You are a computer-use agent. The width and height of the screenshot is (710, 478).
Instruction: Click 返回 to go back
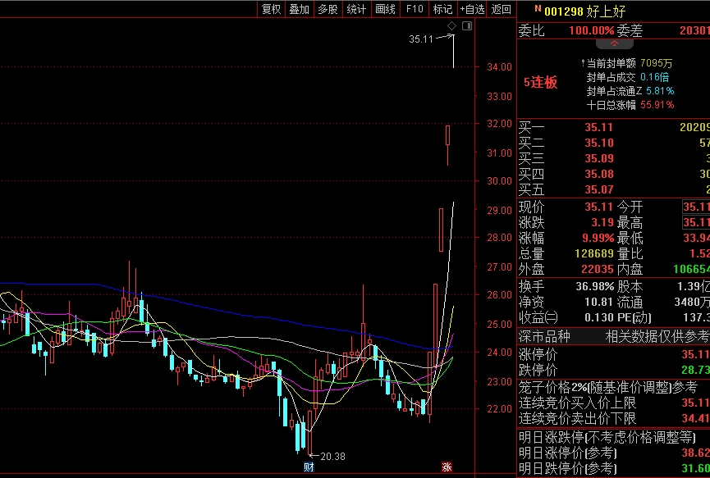coord(501,9)
